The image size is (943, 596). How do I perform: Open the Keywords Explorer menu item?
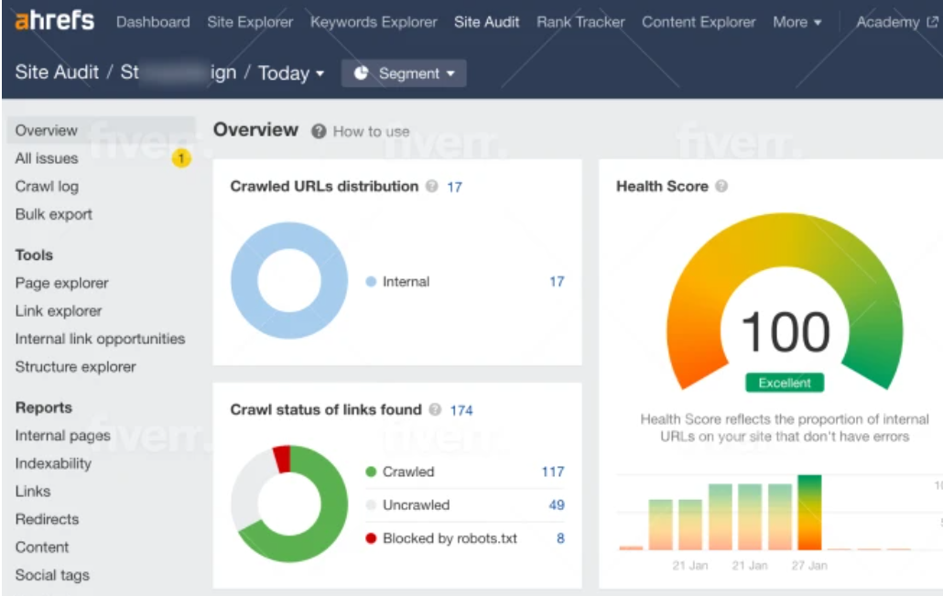[374, 21]
